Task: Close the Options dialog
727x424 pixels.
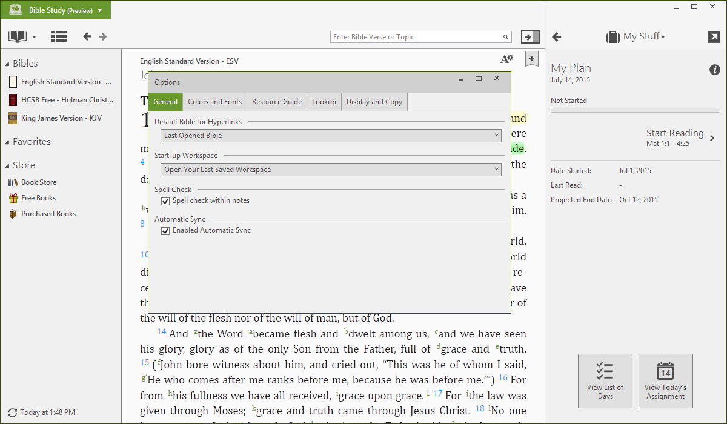Action: 497,79
